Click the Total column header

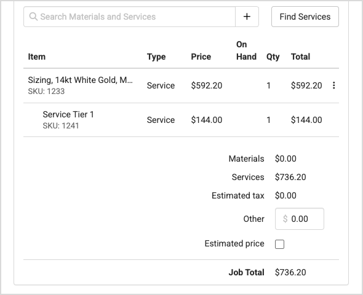click(x=300, y=57)
